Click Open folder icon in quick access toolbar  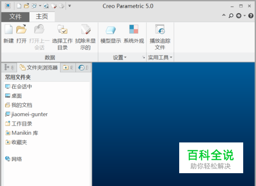pos(27,6)
